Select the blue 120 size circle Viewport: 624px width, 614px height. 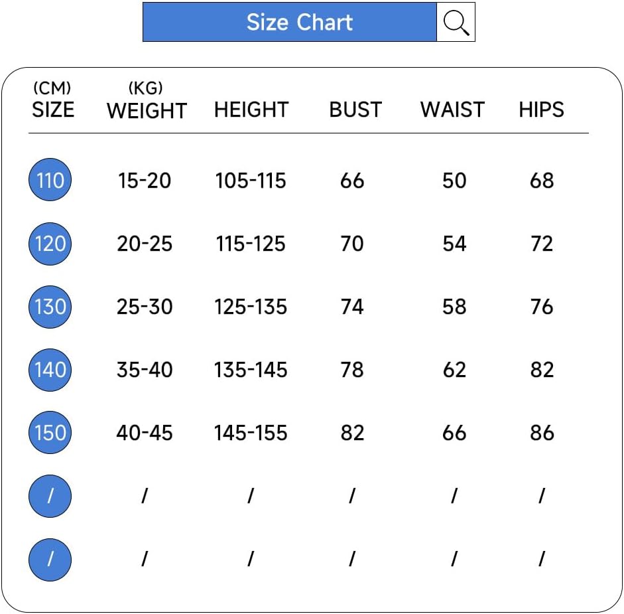coord(50,244)
